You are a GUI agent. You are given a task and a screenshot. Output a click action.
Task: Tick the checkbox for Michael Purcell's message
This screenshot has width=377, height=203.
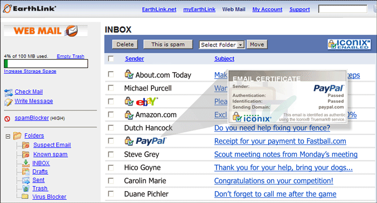[111, 88]
